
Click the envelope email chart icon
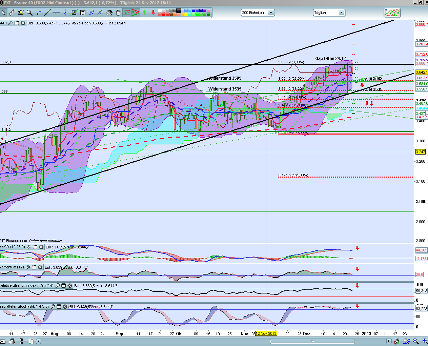[3, 341]
